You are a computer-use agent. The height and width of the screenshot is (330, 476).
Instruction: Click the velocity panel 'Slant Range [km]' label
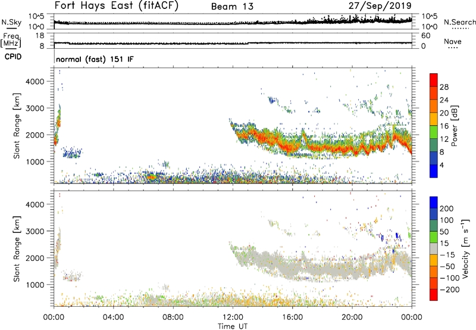pyautogui.click(x=17, y=248)
